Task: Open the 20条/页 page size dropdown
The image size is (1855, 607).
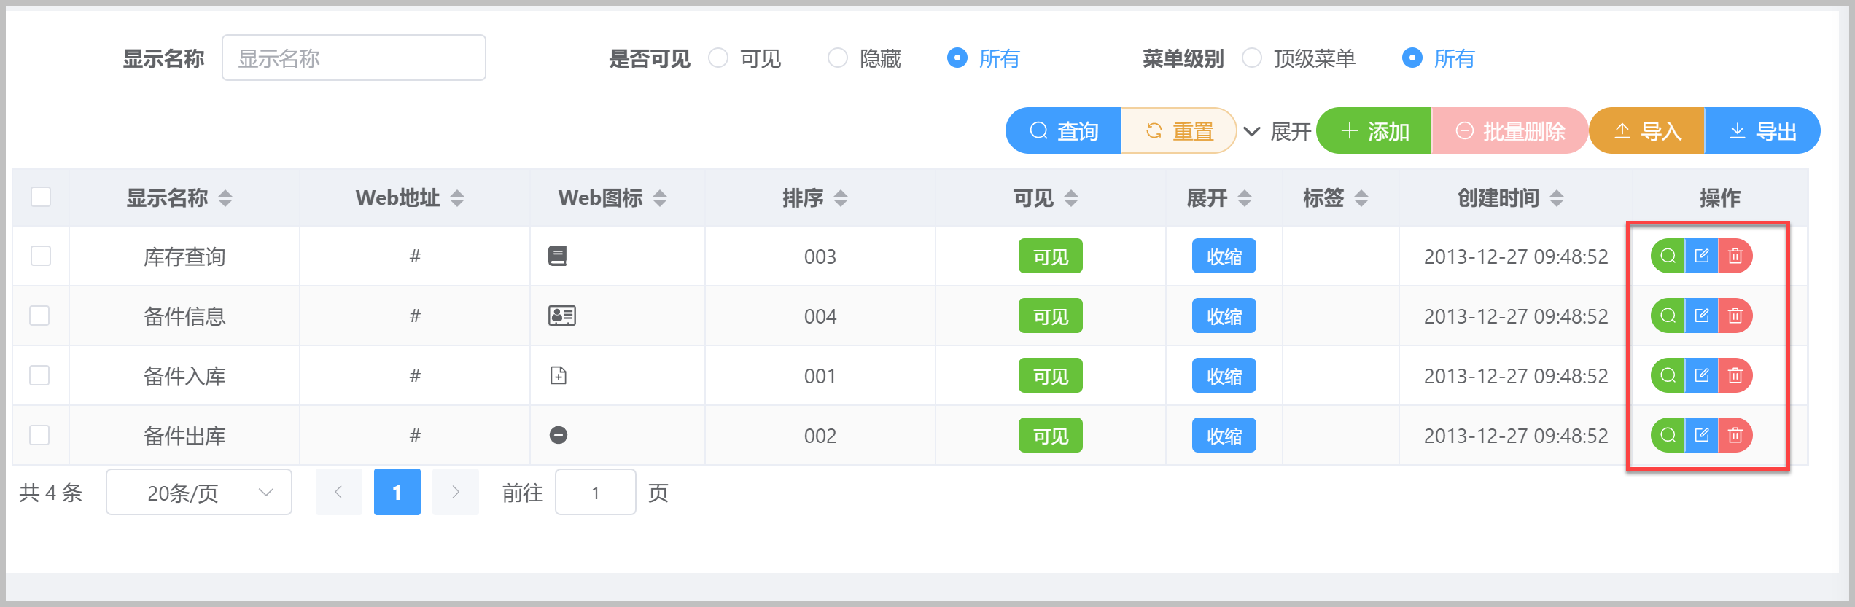Action: click(x=199, y=493)
